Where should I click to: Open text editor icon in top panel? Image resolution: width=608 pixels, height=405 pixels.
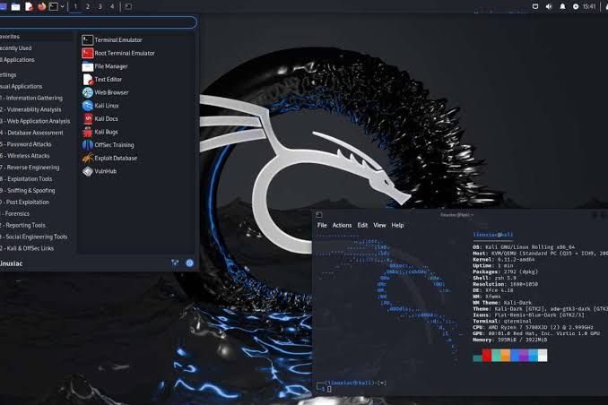click(x=29, y=6)
